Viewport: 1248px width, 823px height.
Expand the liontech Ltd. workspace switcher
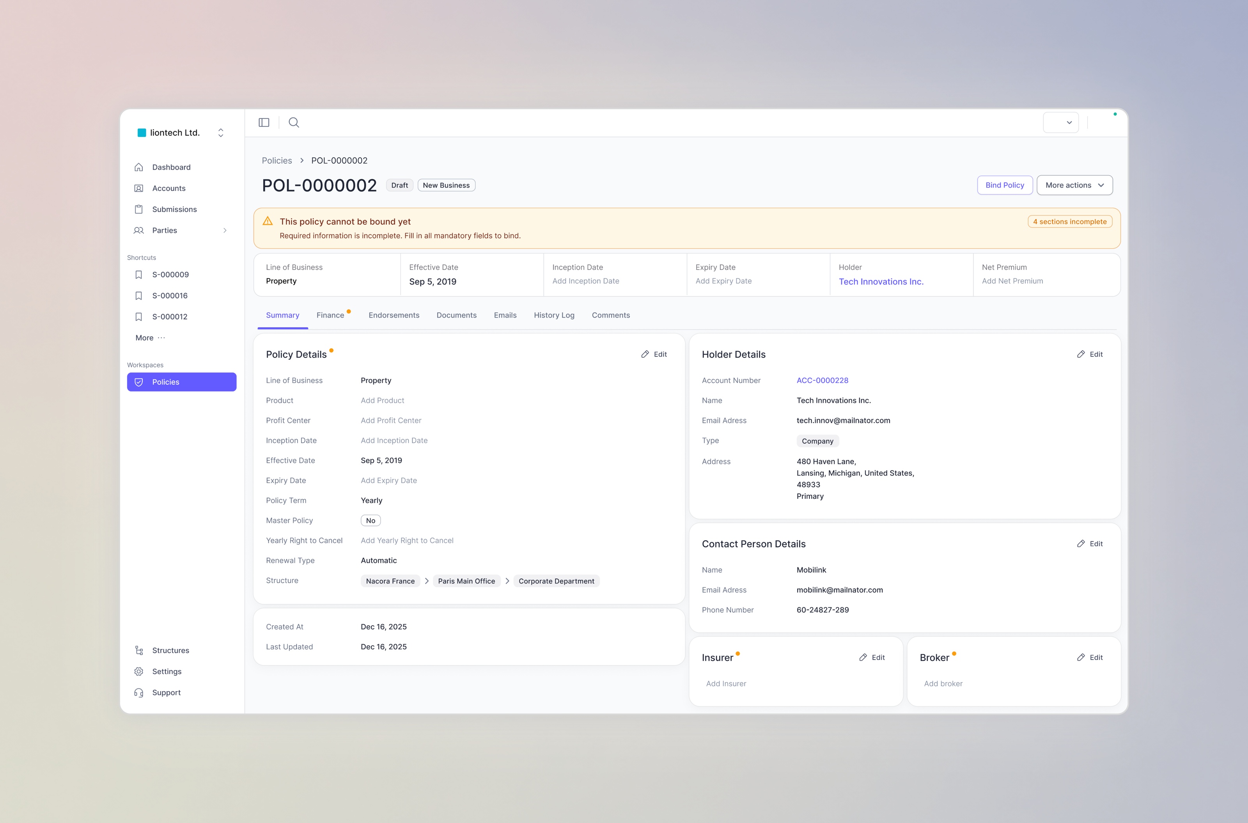(221, 133)
